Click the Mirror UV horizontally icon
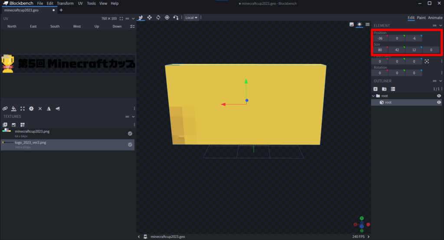Image resolution: width=444 pixels, height=240 pixels. (49, 108)
